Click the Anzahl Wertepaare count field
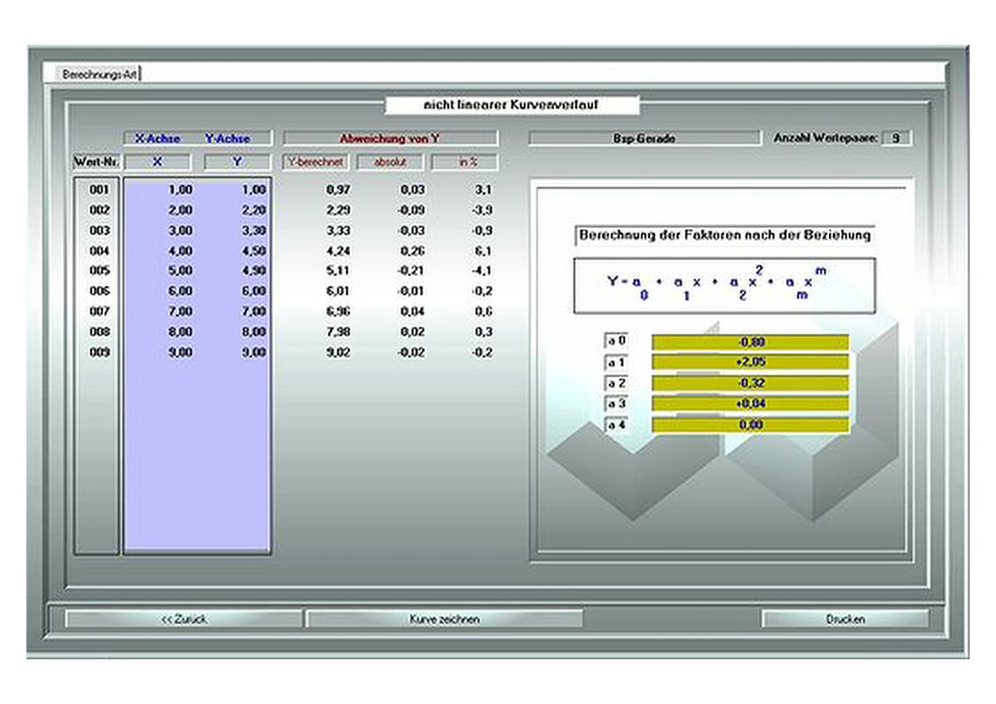Viewport: 996px width, 704px height. coord(895,138)
